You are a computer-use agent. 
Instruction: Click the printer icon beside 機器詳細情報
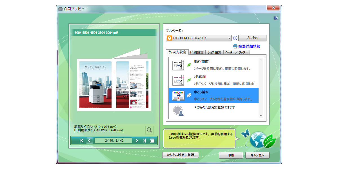tap(235, 46)
